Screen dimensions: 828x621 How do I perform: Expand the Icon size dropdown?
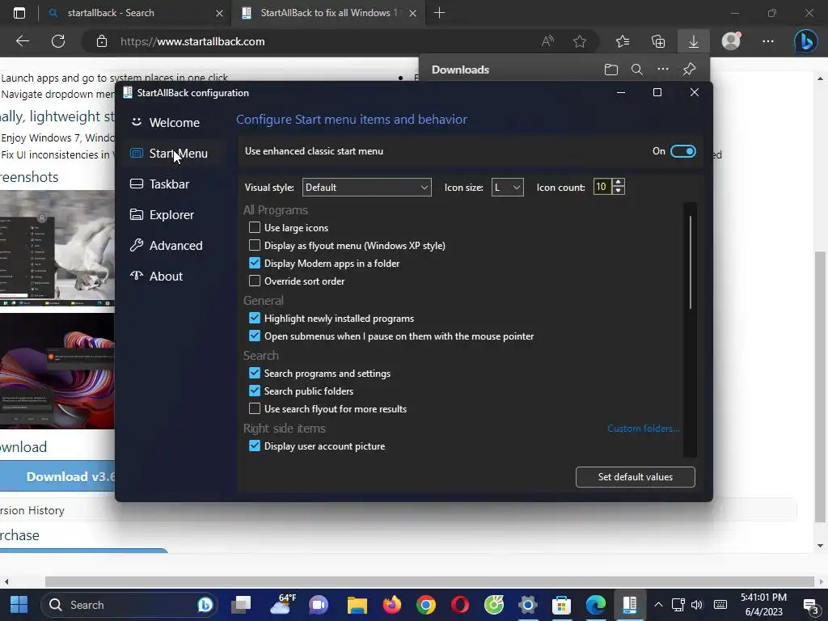pyautogui.click(x=508, y=188)
